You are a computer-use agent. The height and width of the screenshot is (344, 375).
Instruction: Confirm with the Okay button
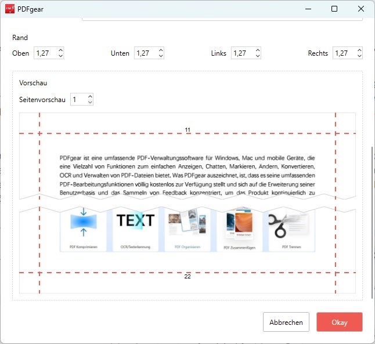(x=340, y=322)
